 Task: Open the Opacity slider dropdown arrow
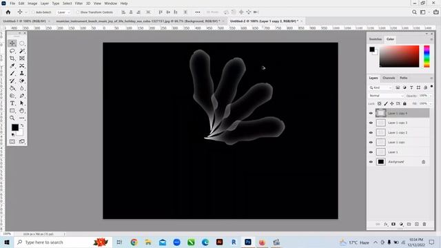click(x=431, y=96)
